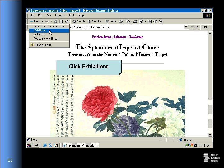
Task: Click the Mail toolbar icon
Action: click(129, 21)
